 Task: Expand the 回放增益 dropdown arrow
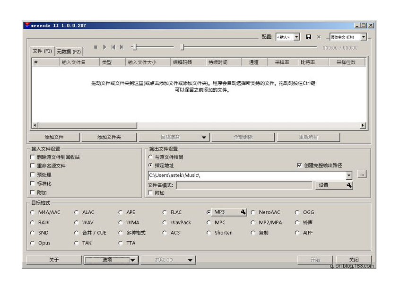(205, 137)
